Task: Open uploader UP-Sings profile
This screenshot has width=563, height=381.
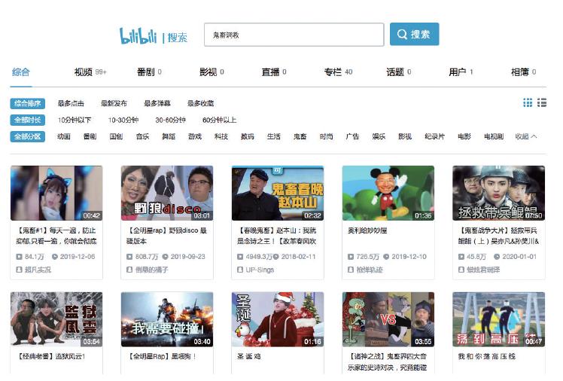Action: (260, 270)
